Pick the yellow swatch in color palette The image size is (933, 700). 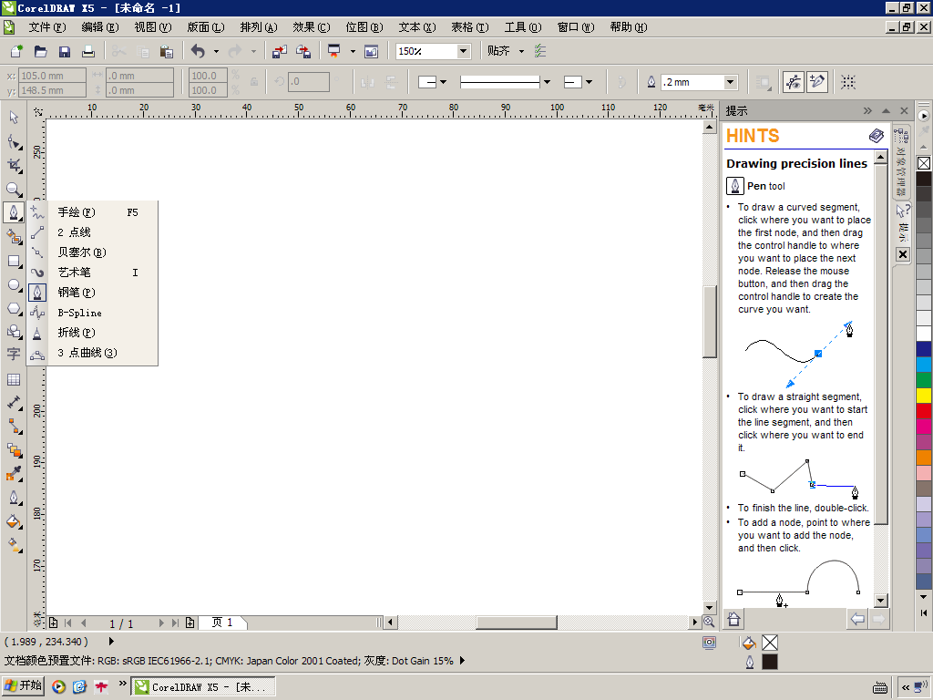tap(924, 395)
